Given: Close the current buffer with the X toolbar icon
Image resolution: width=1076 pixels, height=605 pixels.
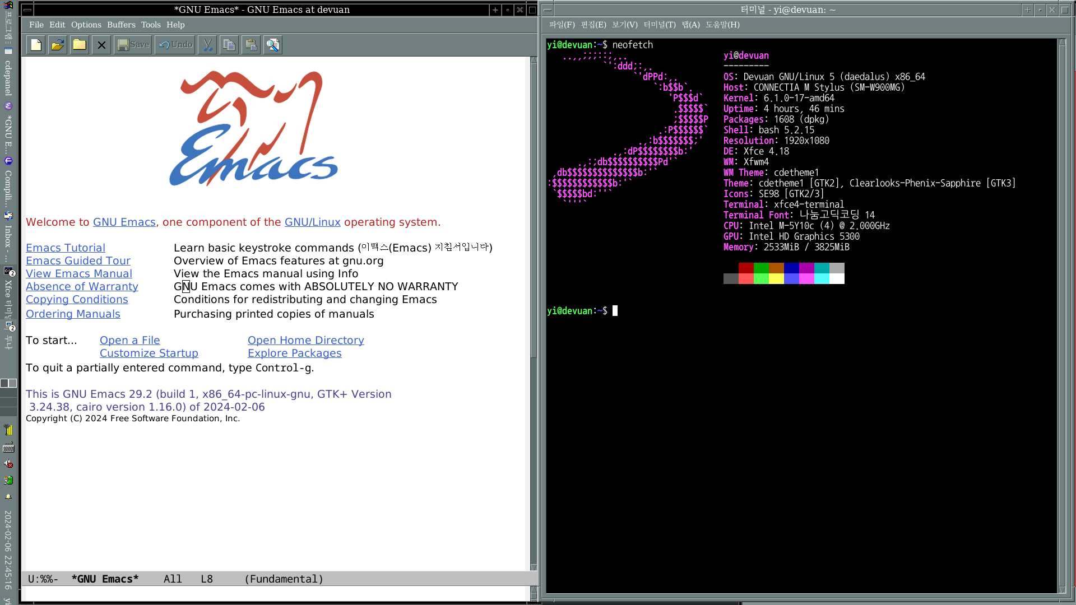Looking at the screenshot, I should [x=101, y=45].
